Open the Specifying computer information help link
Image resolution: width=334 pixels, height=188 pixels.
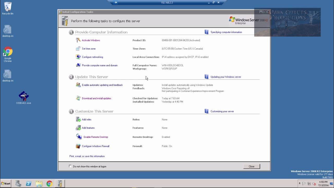tap(226, 32)
